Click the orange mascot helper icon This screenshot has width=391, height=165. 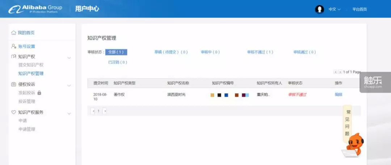tap(354, 145)
